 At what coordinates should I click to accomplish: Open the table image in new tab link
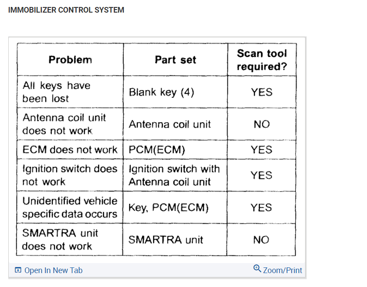[53, 270]
